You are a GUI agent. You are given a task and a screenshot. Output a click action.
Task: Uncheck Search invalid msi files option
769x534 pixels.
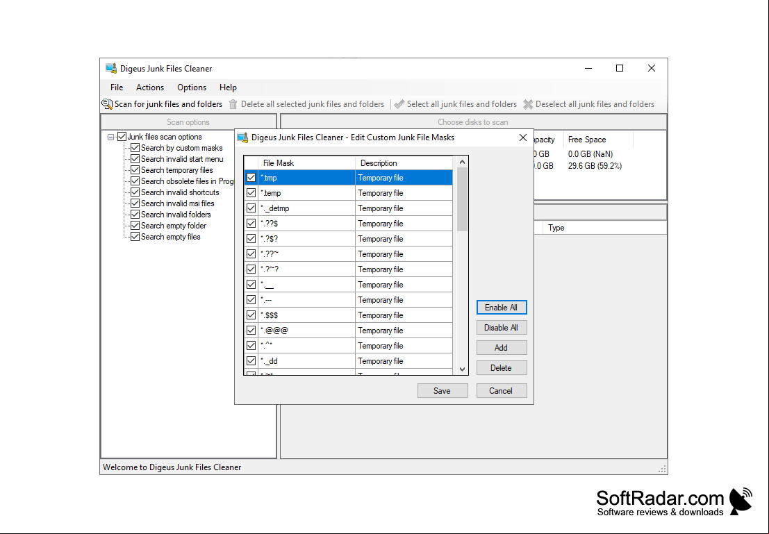135,203
